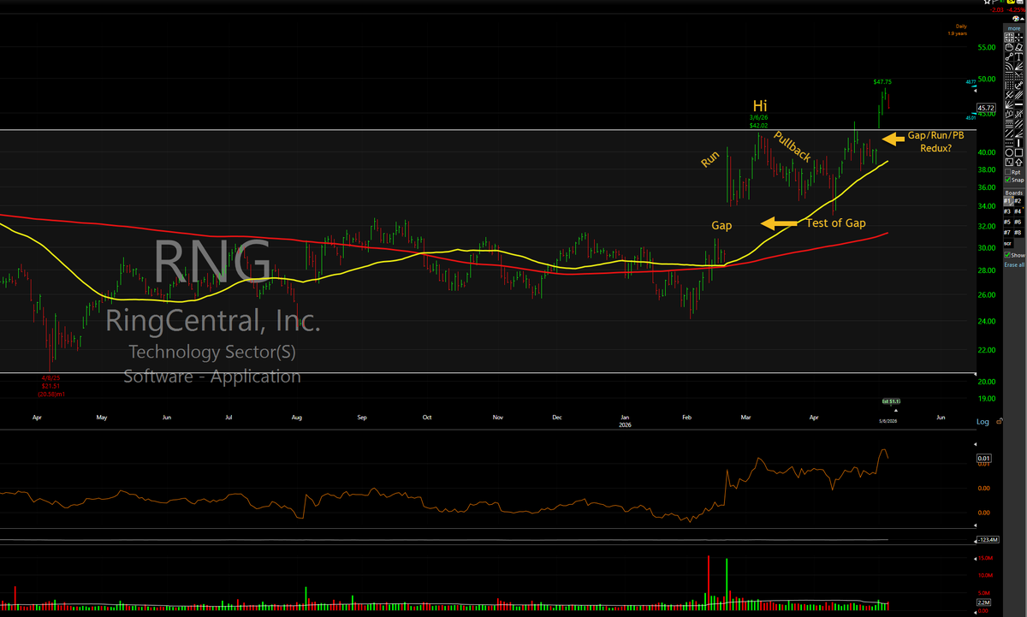Select the hand grab tool
The width and height of the screenshot is (1027, 617).
(1009, 47)
